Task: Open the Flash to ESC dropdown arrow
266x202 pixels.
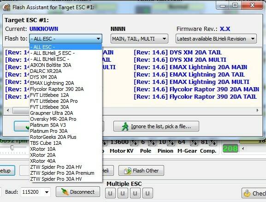Action: coord(98,39)
